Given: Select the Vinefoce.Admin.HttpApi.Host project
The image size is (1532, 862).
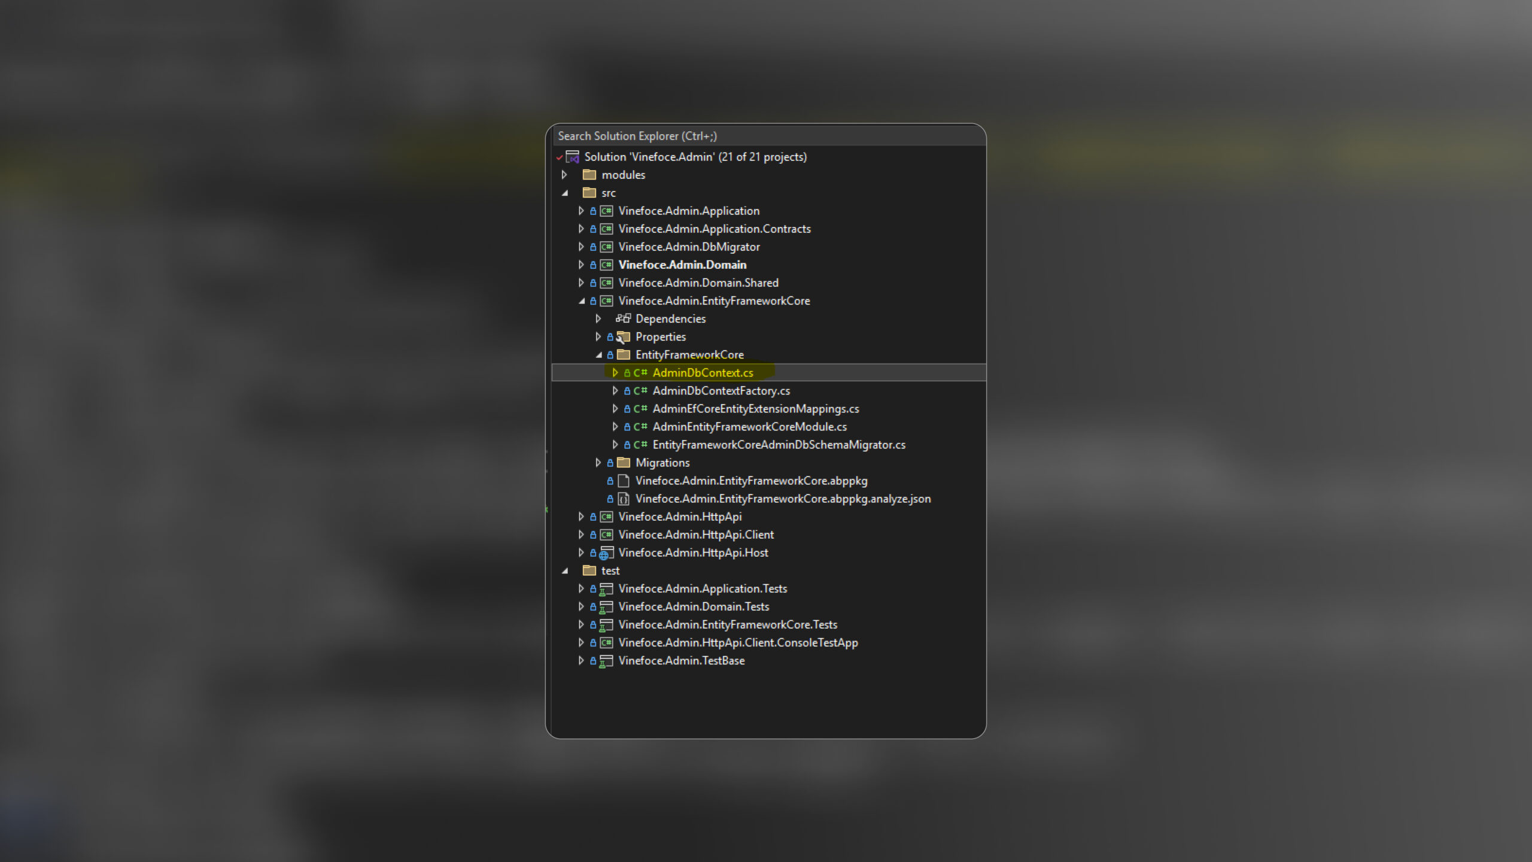Looking at the screenshot, I should pyautogui.click(x=694, y=553).
